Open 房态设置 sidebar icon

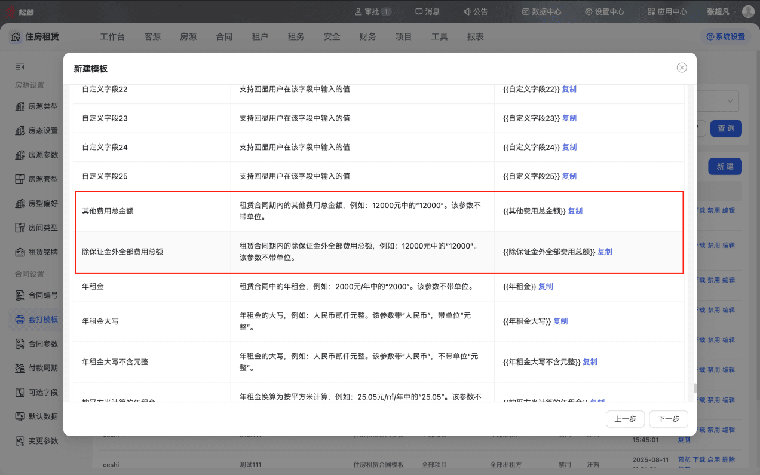point(20,130)
